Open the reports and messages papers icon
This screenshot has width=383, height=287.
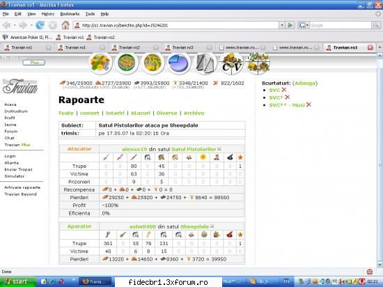point(205,63)
